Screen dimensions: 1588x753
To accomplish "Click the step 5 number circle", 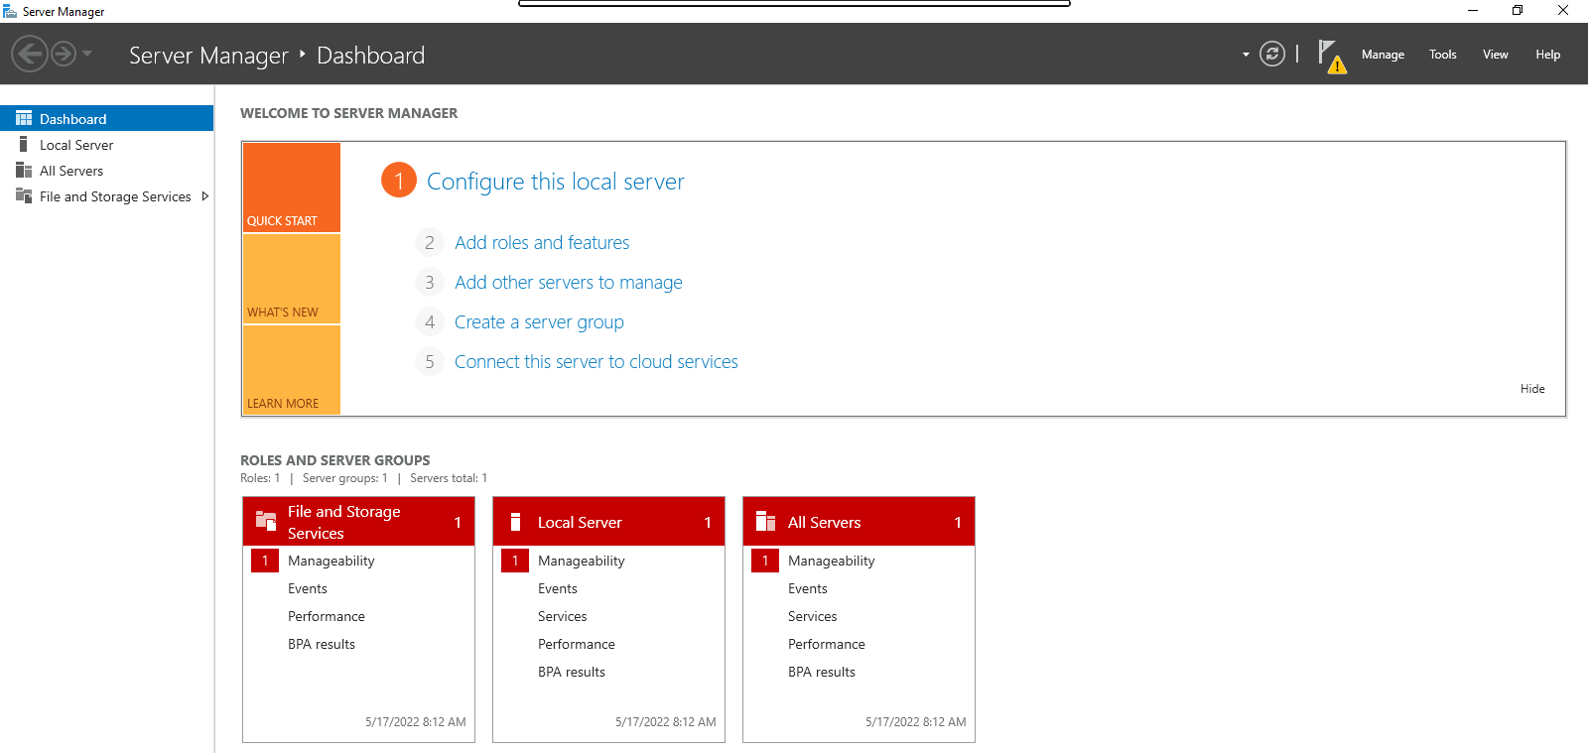I will (429, 361).
